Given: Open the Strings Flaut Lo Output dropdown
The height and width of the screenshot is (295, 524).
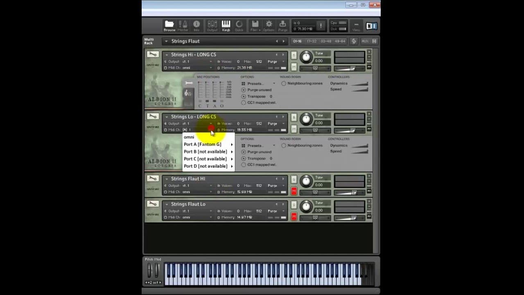Looking at the screenshot, I should 197,211.
